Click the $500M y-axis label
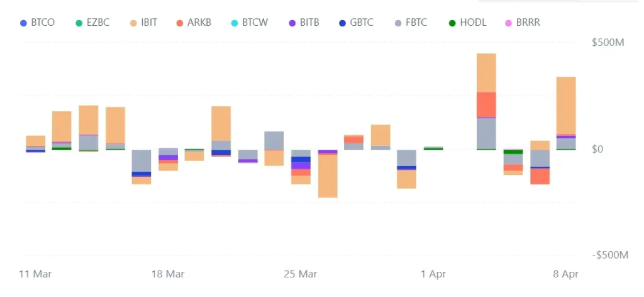This screenshot has height=297, width=644. [x=609, y=42]
